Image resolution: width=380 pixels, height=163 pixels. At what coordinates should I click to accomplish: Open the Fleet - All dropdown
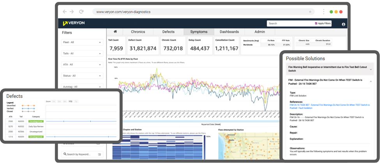click(x=82, y=42)
